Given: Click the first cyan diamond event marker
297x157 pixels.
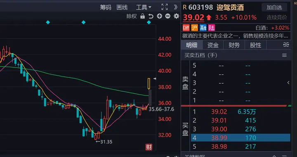Looking at the screenshot, I should click(x=48, y=22).
